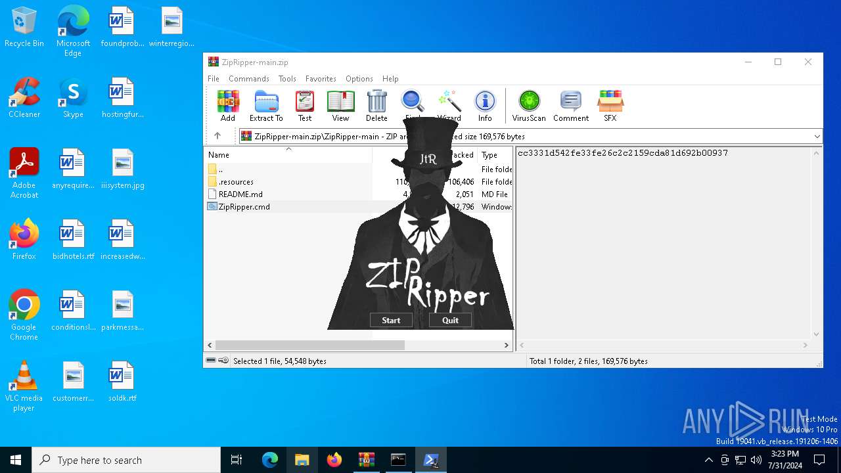Open Task View on taskbar
The width and height of the screenshot is (841, 473).
pos(237,460)
